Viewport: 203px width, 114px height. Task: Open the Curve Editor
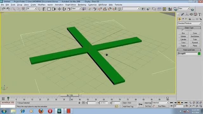[159, 9]
